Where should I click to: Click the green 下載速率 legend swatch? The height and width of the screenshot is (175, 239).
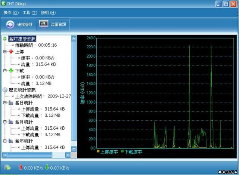click(122, 151)
